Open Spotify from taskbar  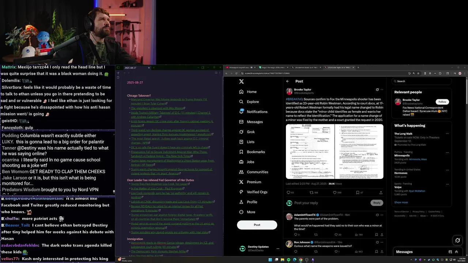point(288,260)
